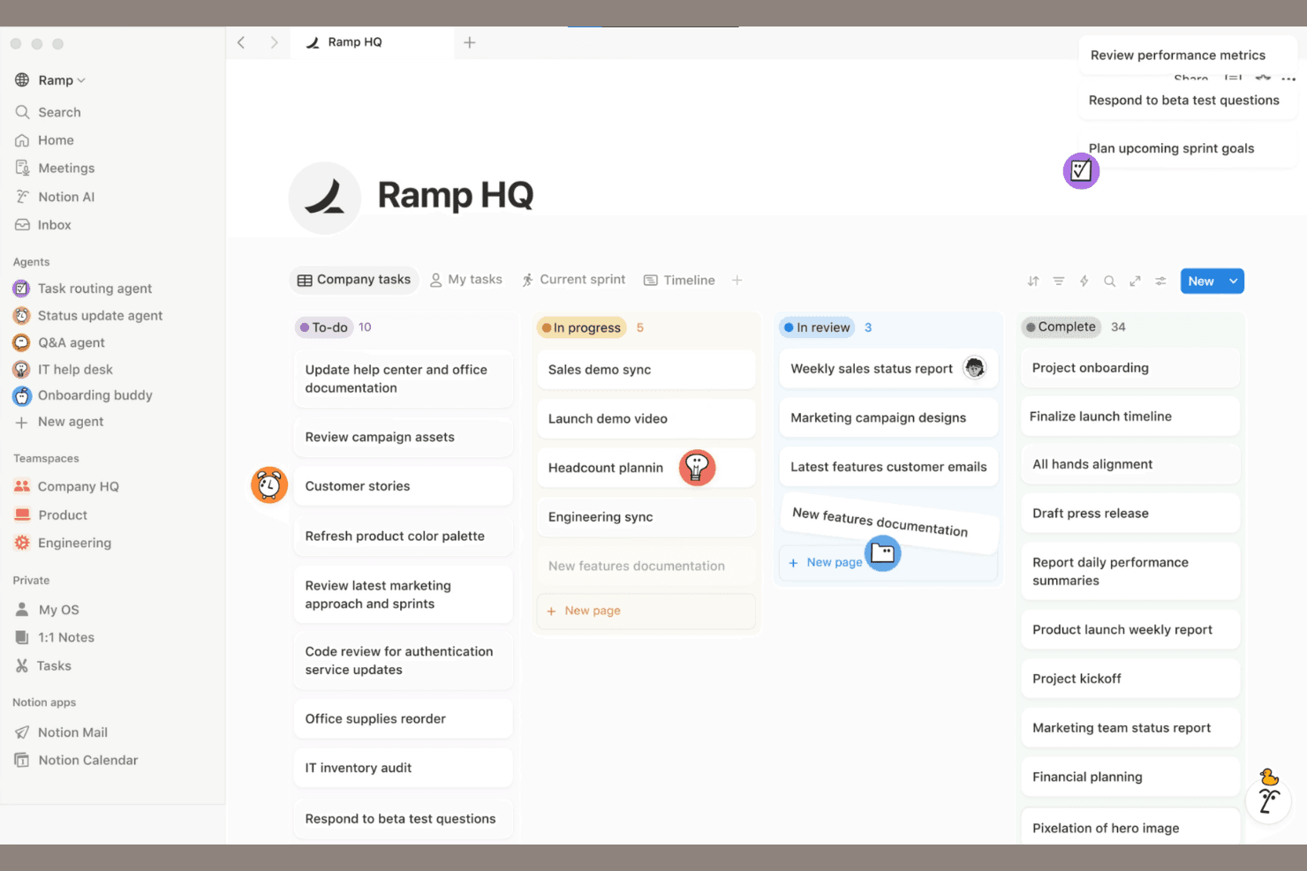Click the lightning automations icon
1307x871 pixels.
click(1084, 282)
